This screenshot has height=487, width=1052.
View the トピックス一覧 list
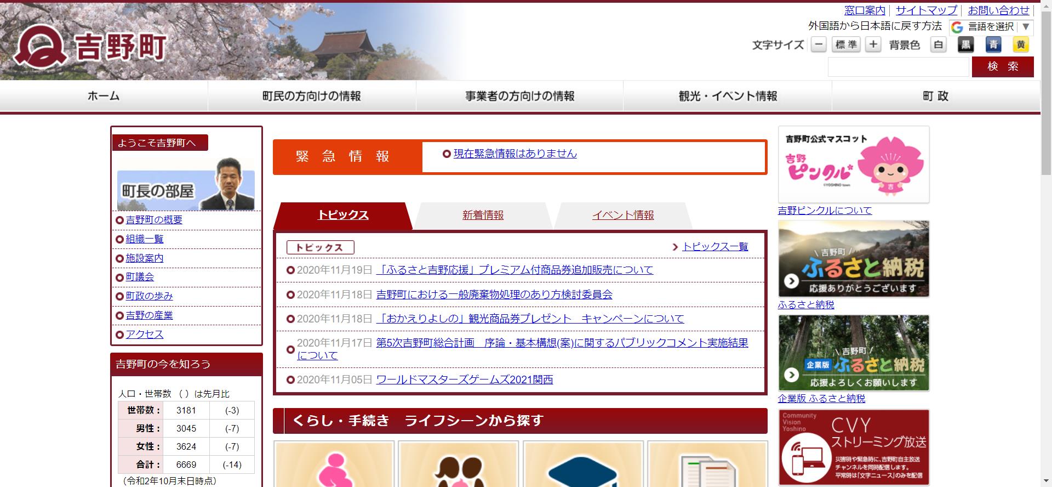pos(715,247)
